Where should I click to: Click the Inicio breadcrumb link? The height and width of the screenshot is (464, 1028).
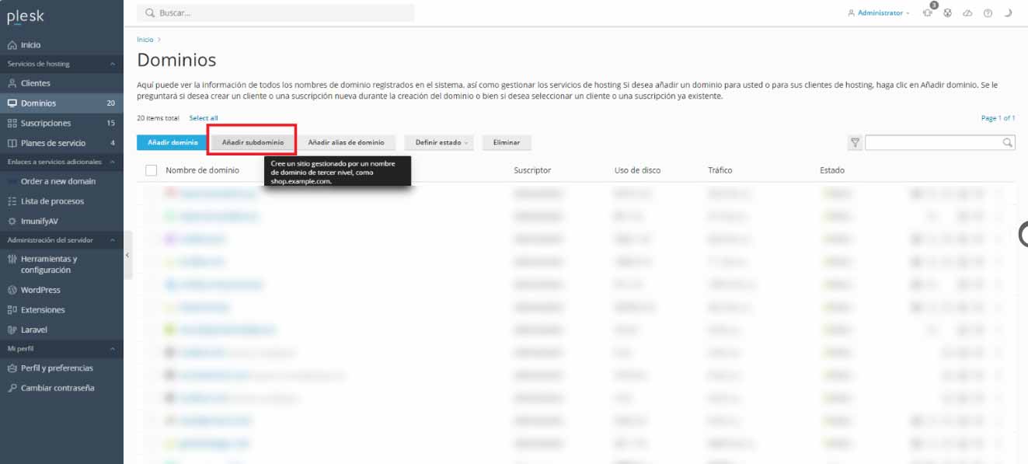coord(145,39)
